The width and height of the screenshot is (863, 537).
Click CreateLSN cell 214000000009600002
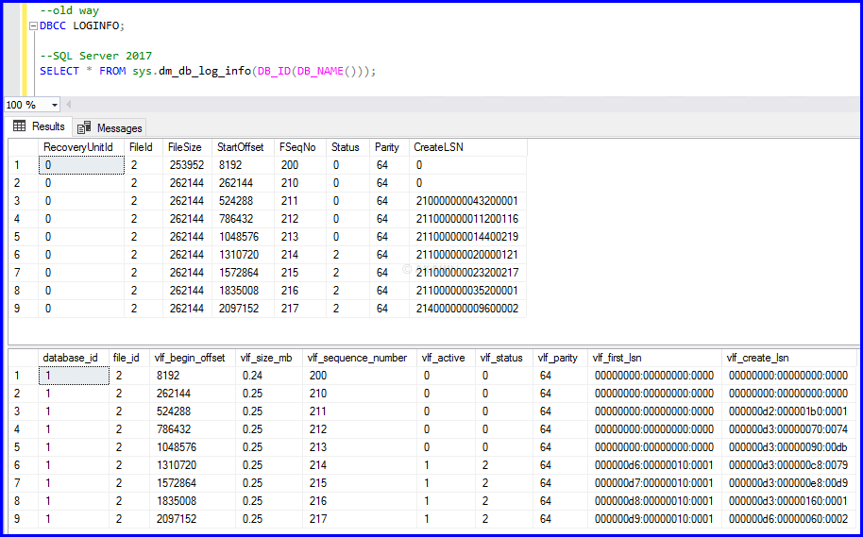coord(467,309)
